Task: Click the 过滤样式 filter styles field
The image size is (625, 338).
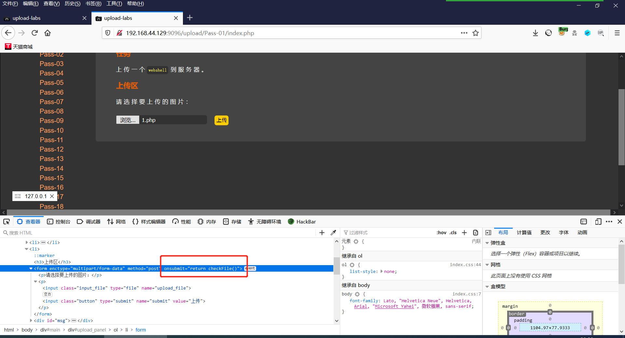Action: click(x=388, y=233)
